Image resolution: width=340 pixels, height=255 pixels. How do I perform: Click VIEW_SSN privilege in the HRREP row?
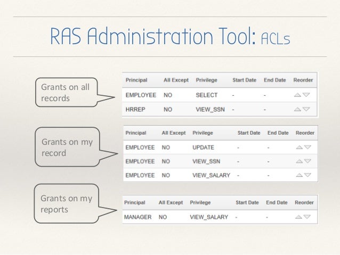coord(210,110)
